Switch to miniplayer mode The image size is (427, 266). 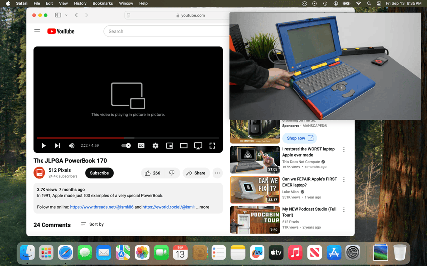pyautogui.click(x=170, y=146)
